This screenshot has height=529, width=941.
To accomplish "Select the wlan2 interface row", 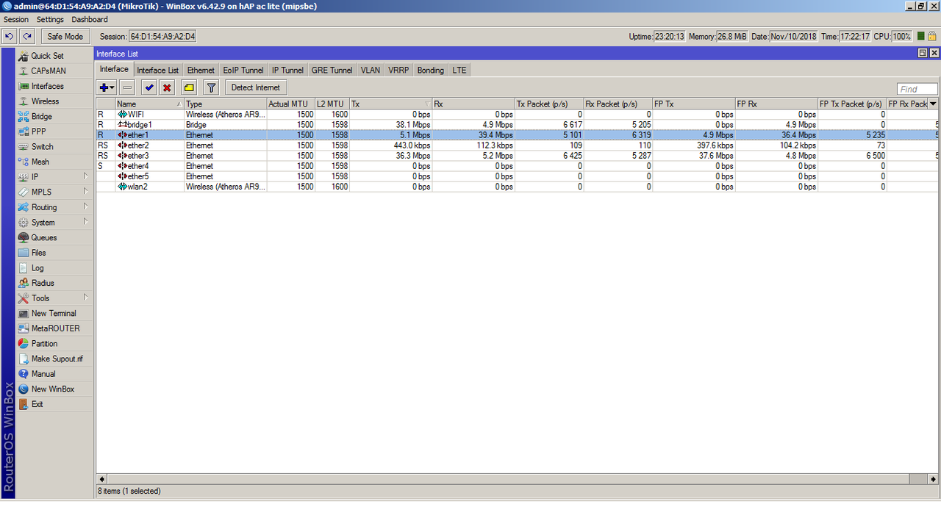I will [x=517, y=187].
